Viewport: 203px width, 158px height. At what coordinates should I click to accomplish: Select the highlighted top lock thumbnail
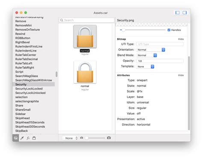85,37
